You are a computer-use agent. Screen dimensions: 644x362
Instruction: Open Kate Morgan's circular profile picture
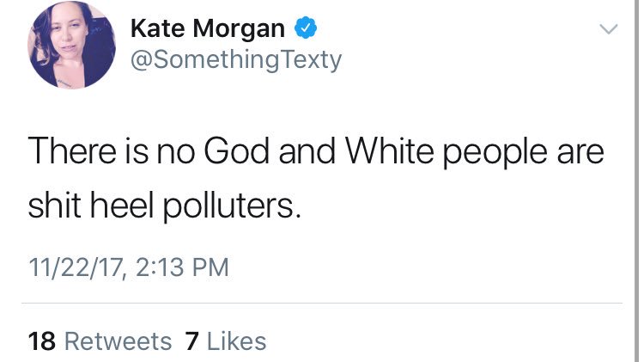tap(71, 45)
